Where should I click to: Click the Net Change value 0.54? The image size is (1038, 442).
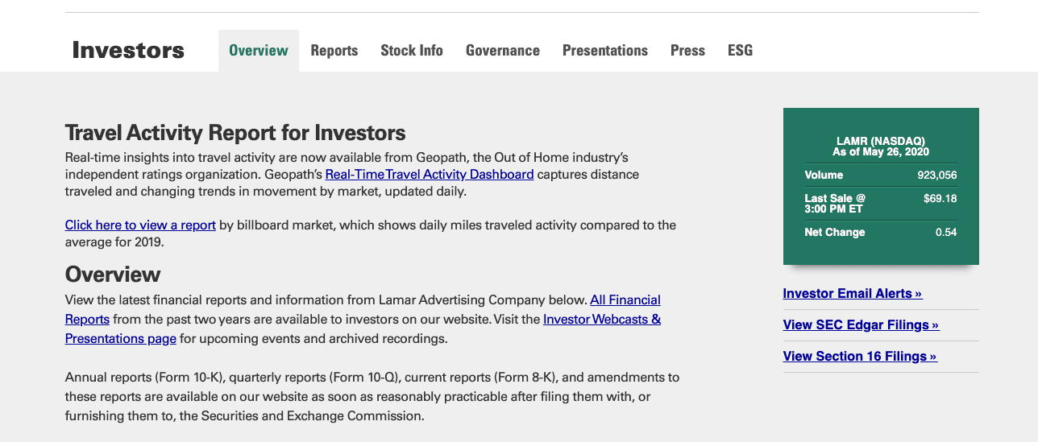tap(945, 232)
